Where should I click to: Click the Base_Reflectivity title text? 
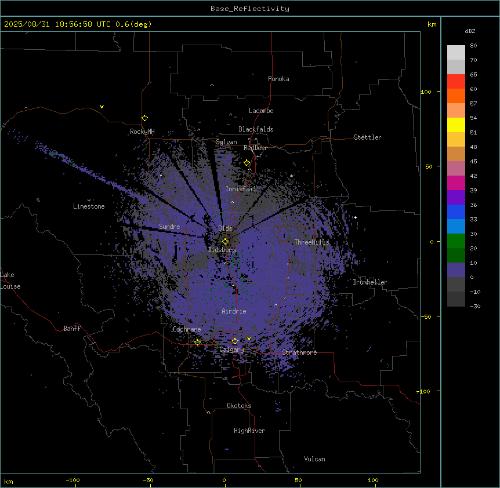coord(250,9)
